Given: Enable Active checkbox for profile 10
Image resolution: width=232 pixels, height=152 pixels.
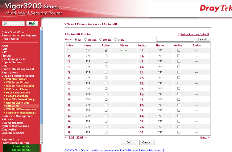Looking at the screenshot, I should click(106, 99).
